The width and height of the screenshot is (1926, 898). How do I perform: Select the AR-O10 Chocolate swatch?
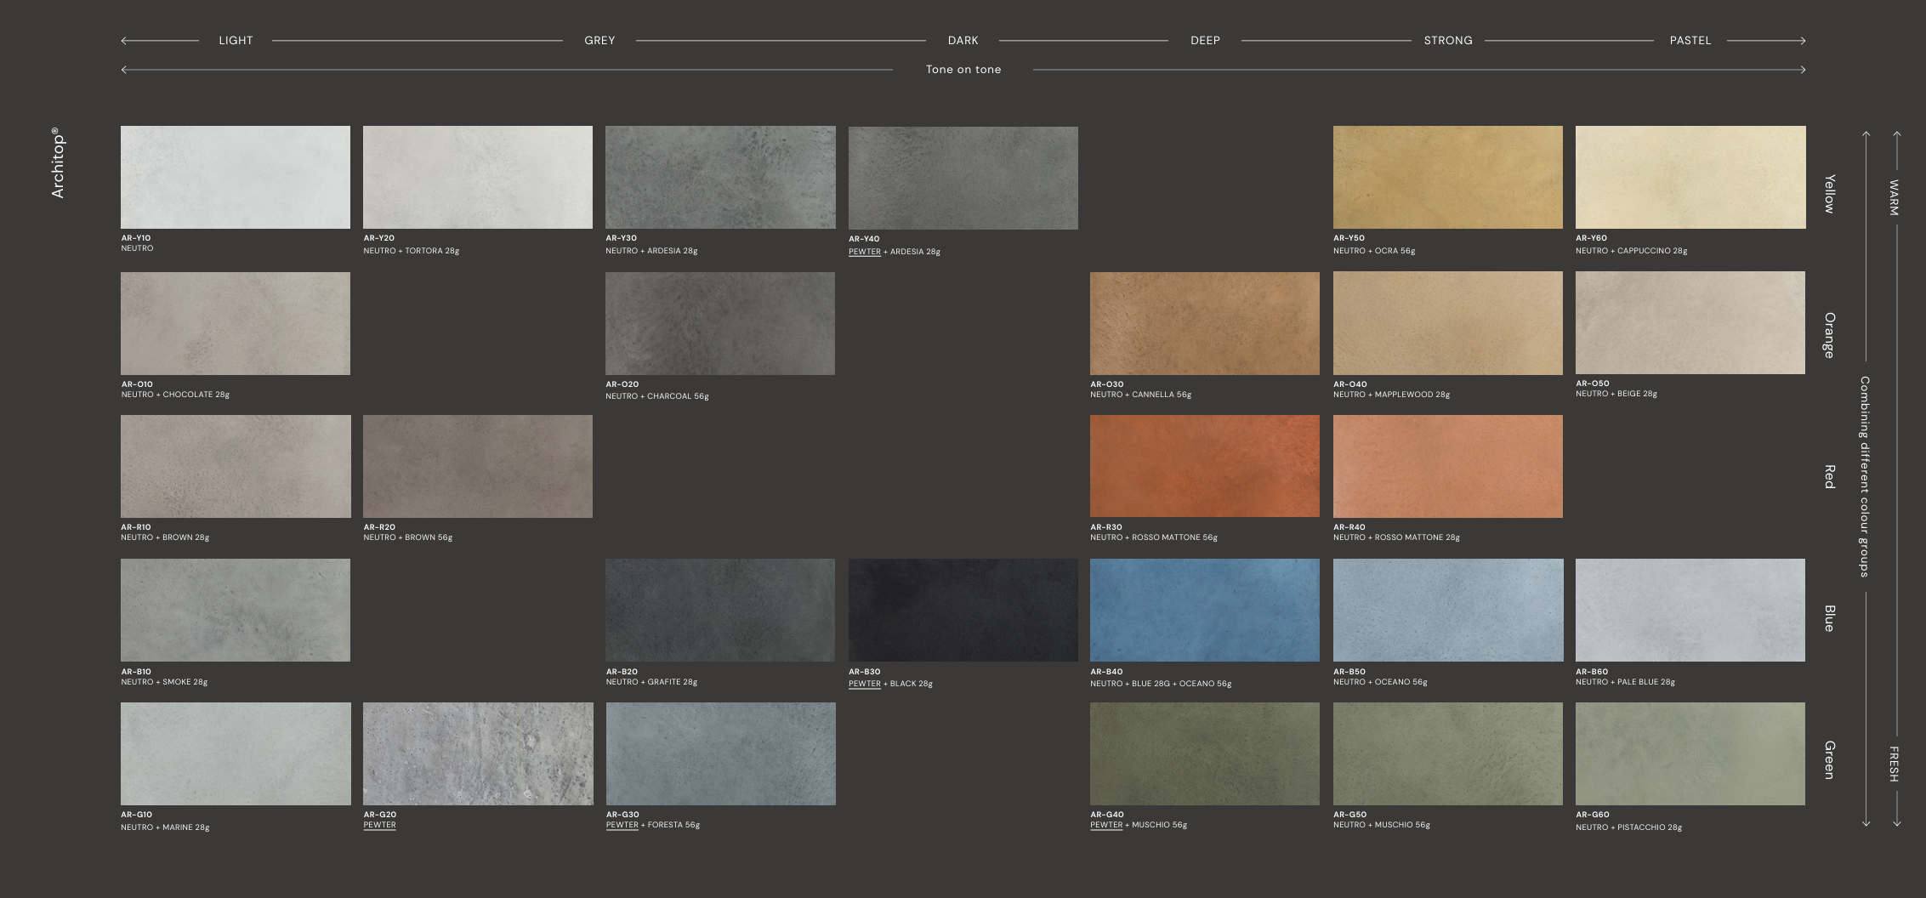point(236,323)
